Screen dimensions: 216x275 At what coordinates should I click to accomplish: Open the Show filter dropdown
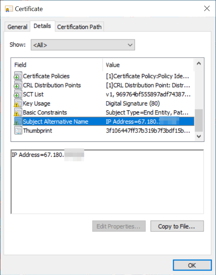click(x=83, y=45)
